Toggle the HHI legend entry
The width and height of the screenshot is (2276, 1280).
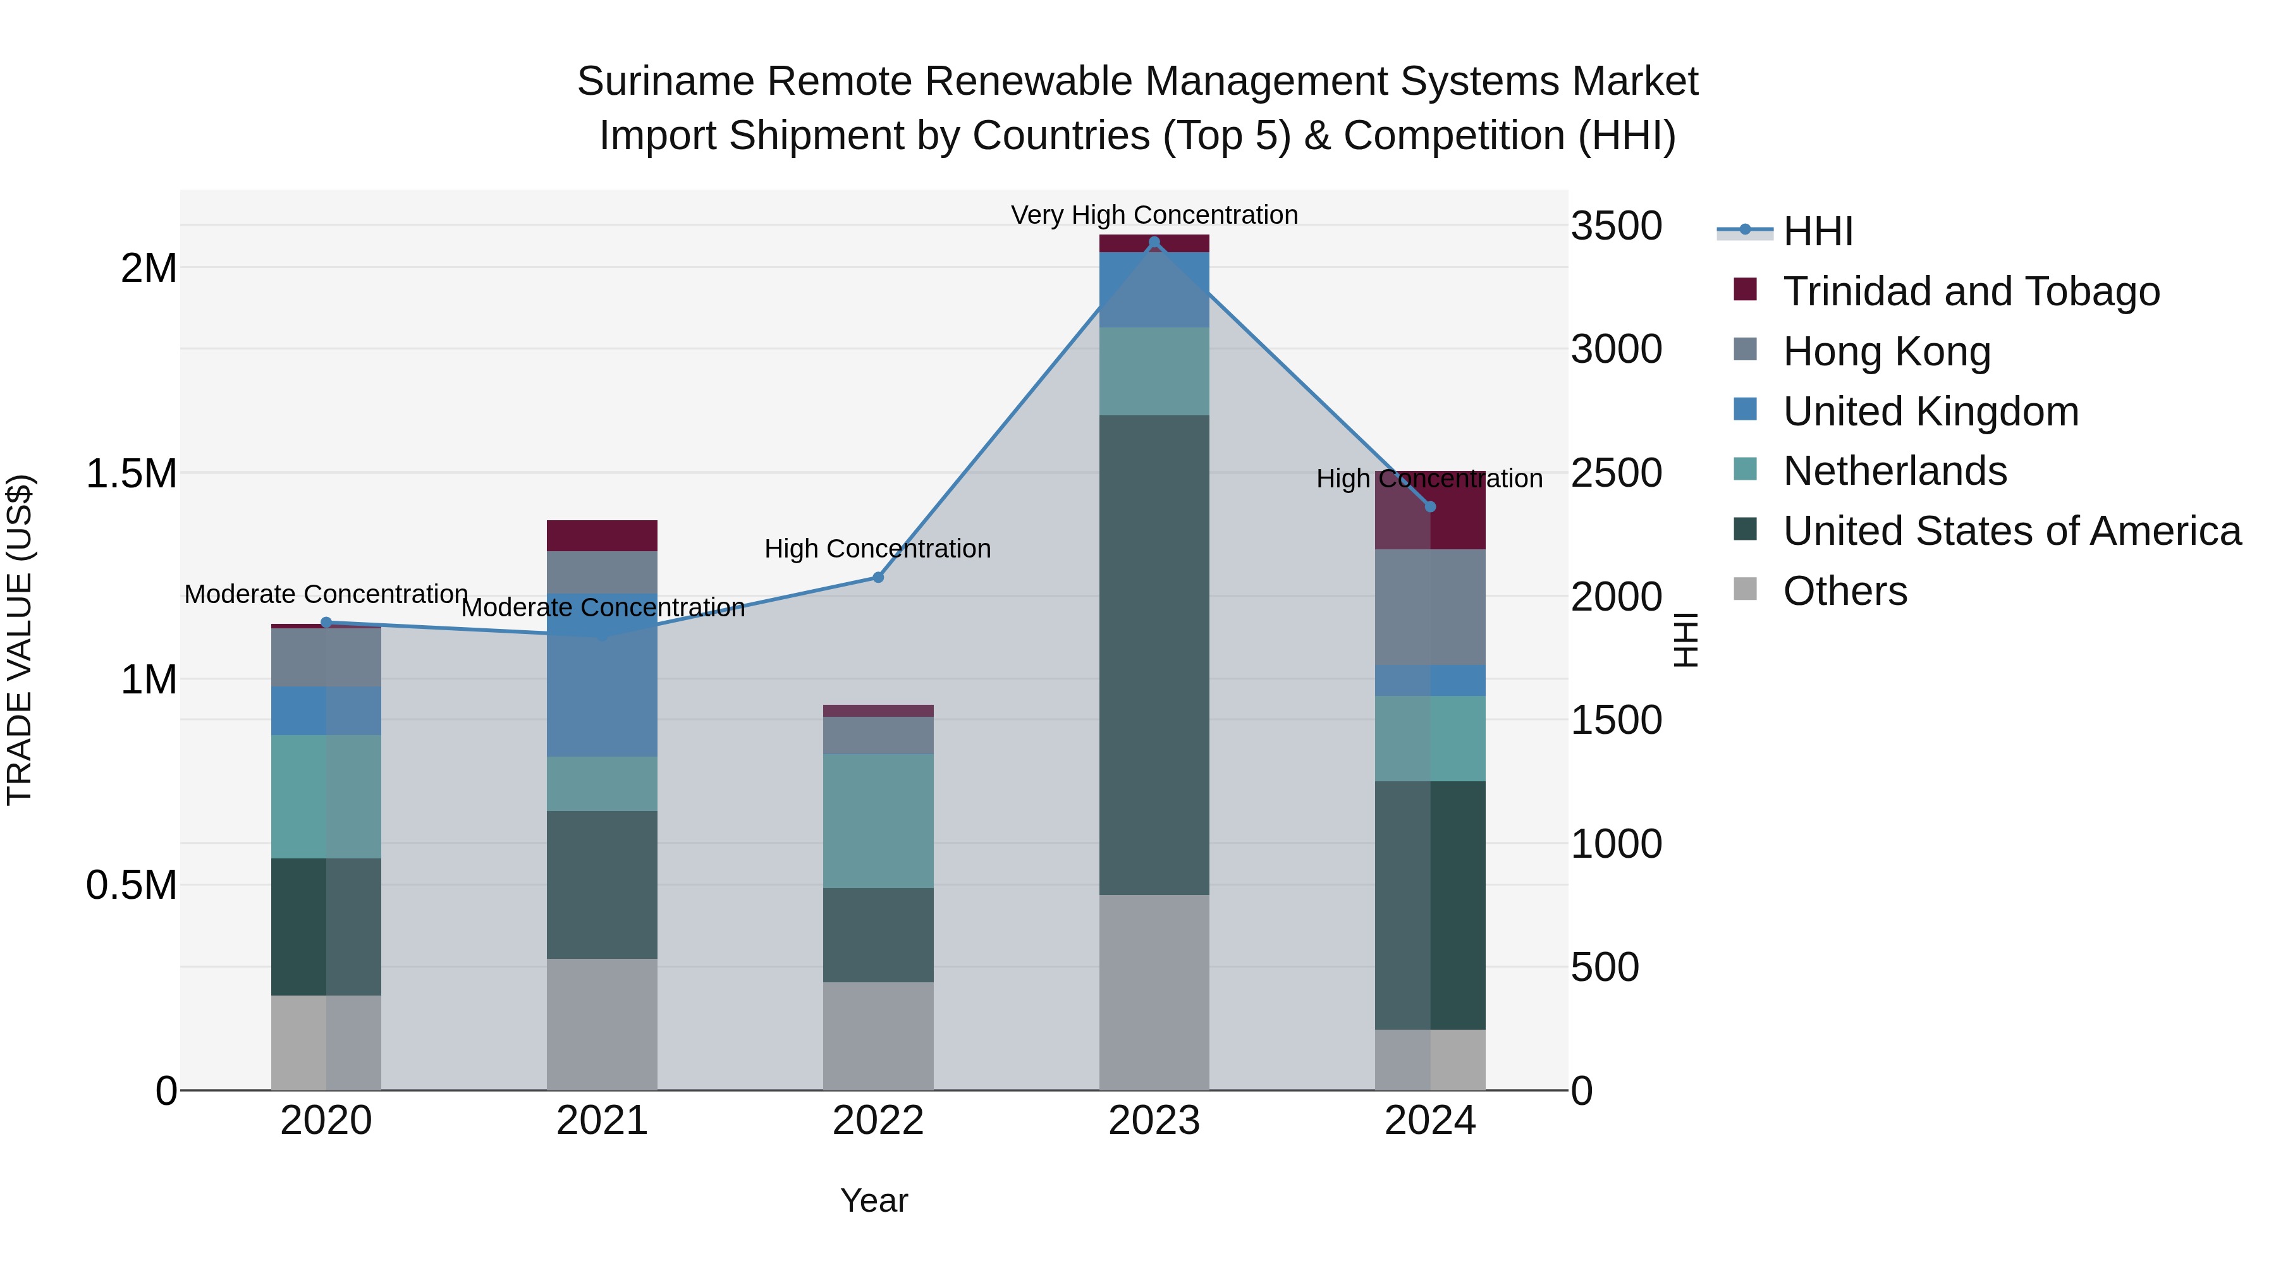pyautogui.click(x=1785, y=231)
